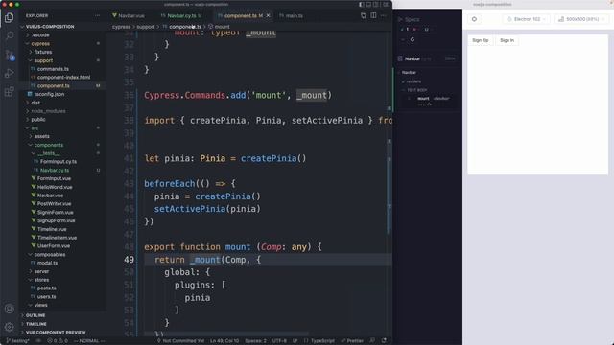Open the Accounts menu icon
This screenshot has height=345, width=614.
click(x=9, y=309)
